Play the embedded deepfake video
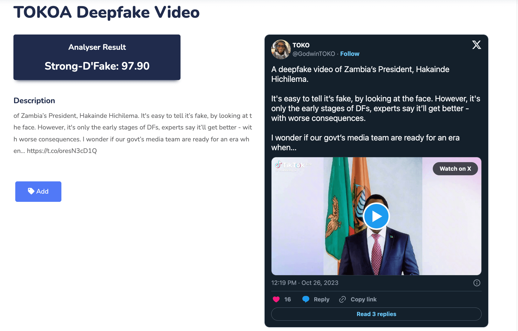The width and height of the screenshot is (518, 331). 376,216
